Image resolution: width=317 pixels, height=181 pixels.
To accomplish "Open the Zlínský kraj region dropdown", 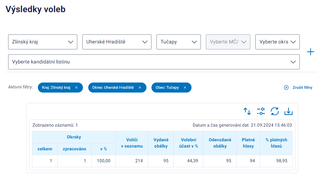I will pos(43,42).
